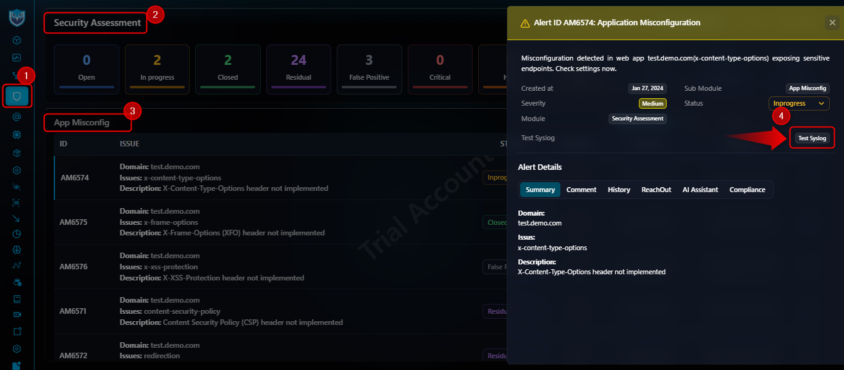Image resolution: width=844 pixels, height=370 pixels.
Task: Open the video camera icon in sidebar
Action: click(x=17, y=314)
